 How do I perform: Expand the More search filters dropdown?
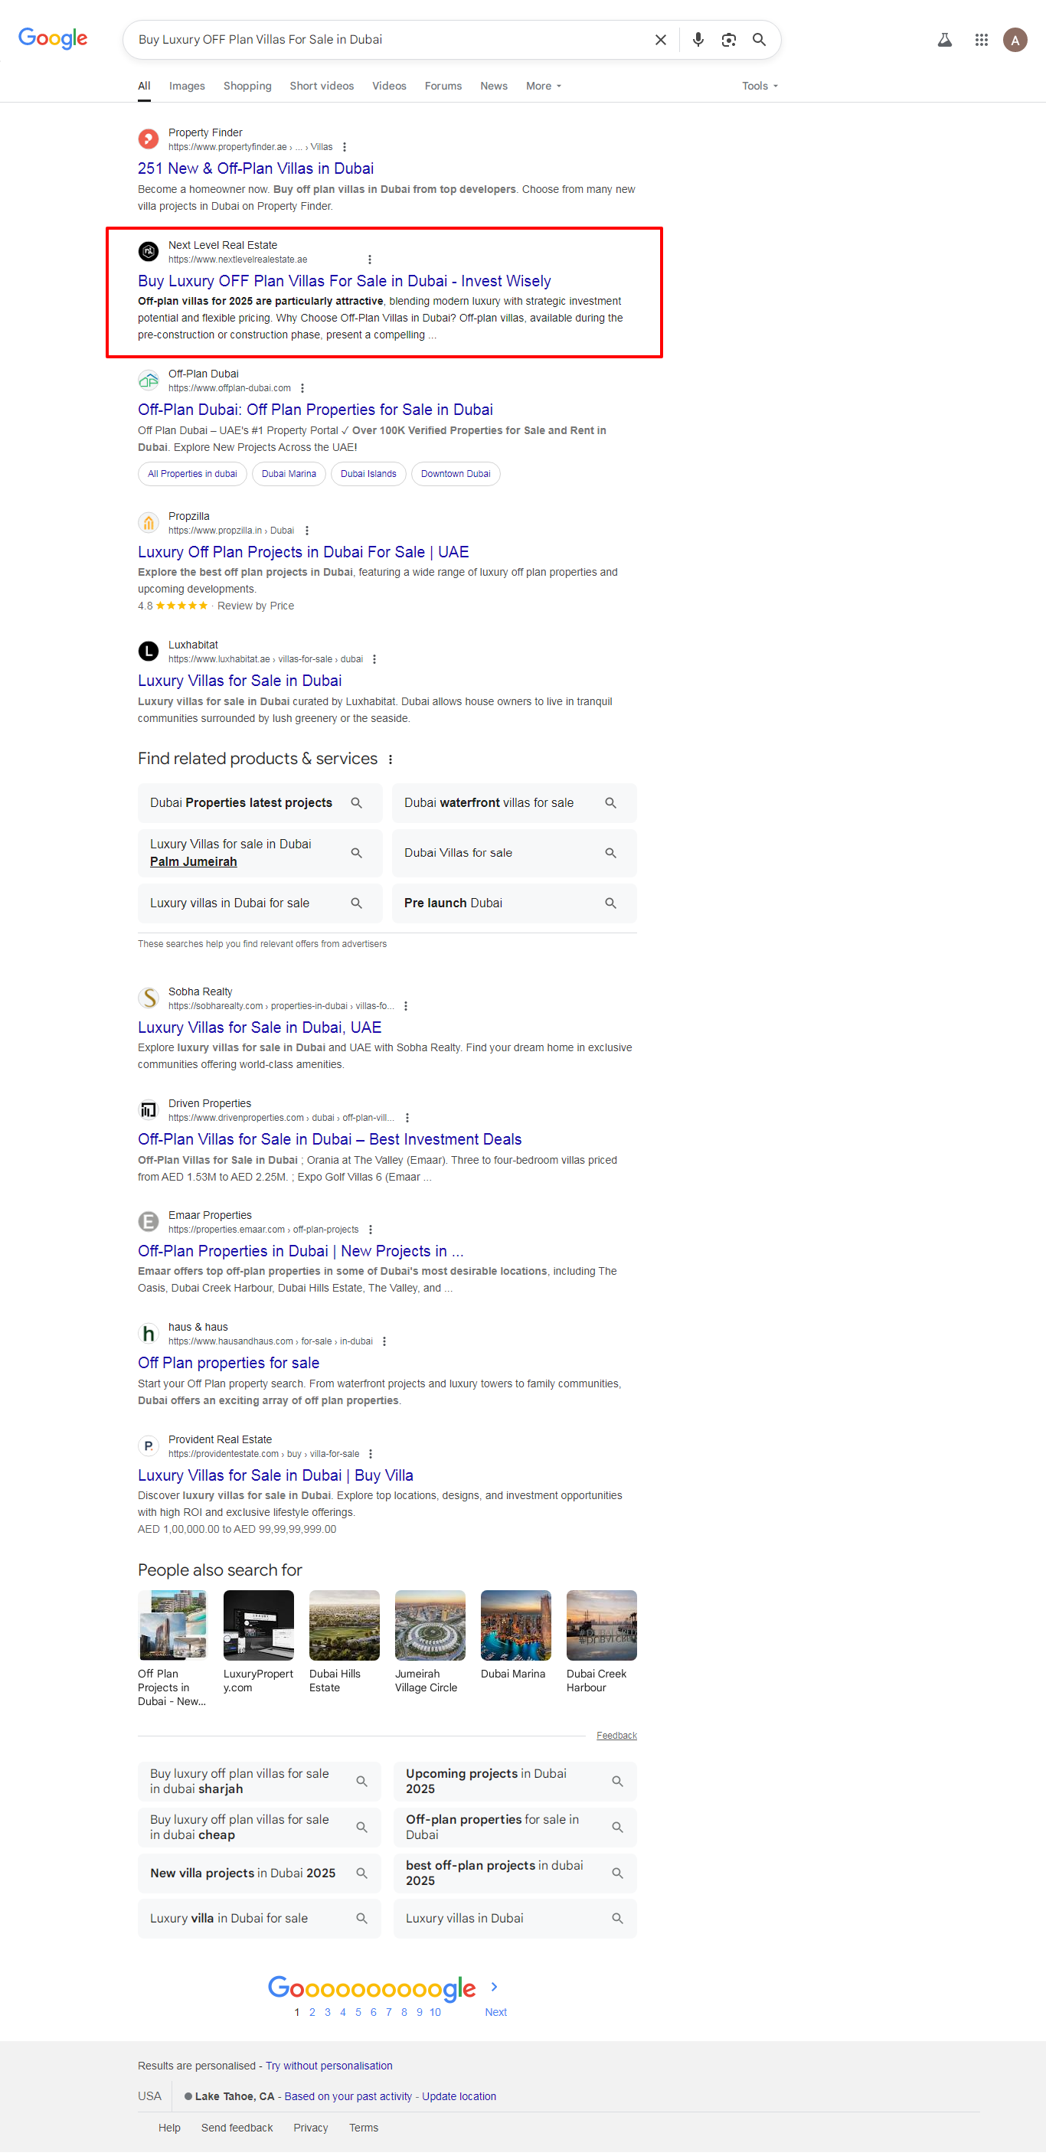point(544,87)
